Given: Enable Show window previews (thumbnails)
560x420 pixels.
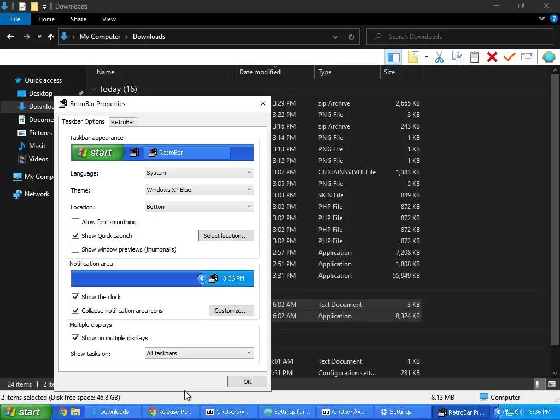Looking at the screenshot, I should pyautogui.click(x=75, y=249).
